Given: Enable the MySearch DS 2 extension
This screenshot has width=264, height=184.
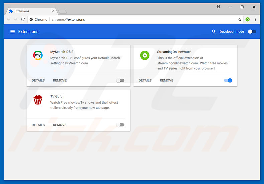Looking at the screenshot, I should [120, 80].
